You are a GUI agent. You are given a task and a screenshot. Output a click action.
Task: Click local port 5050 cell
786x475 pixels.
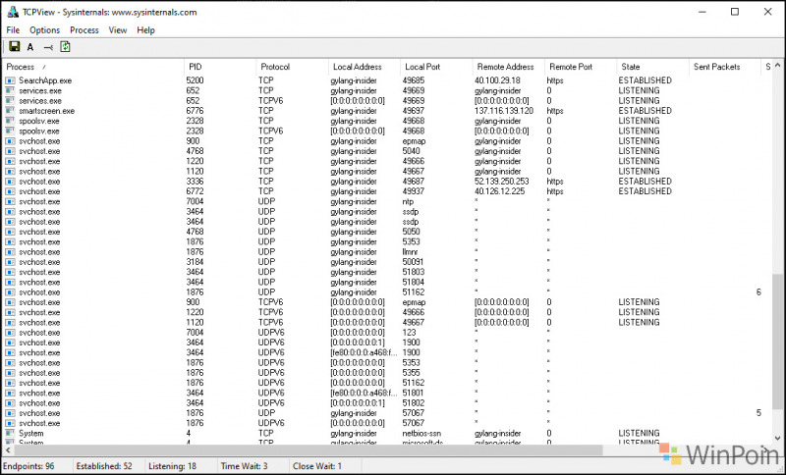(412, 232)
